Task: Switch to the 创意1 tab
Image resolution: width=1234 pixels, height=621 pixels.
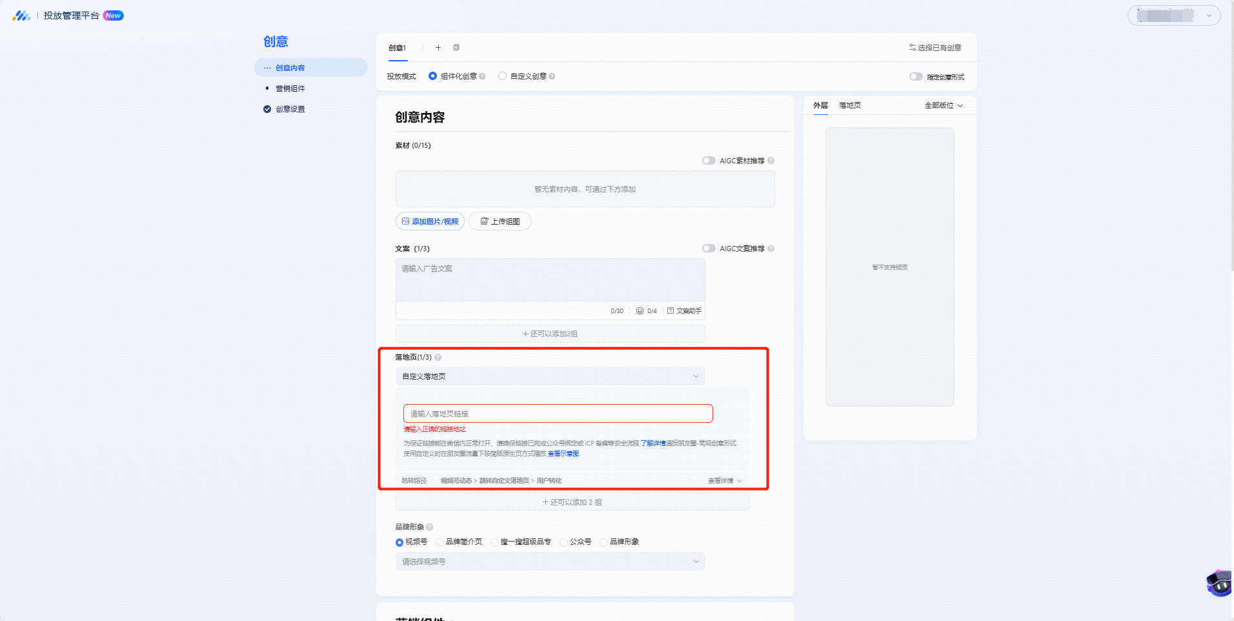Action: [398, 48]
